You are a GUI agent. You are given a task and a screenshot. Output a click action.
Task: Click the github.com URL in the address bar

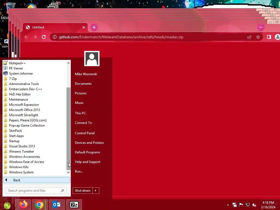click(x=121, y=37)
